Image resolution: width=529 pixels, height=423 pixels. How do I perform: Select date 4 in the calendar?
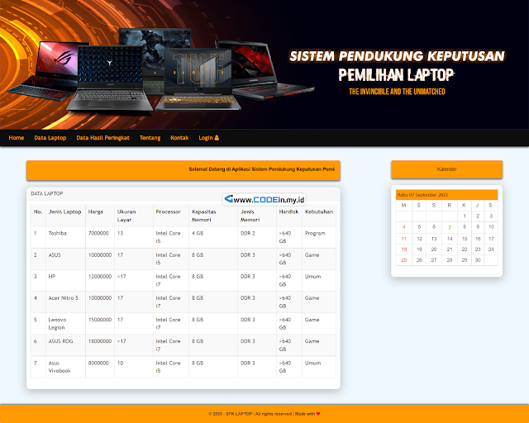404,227
